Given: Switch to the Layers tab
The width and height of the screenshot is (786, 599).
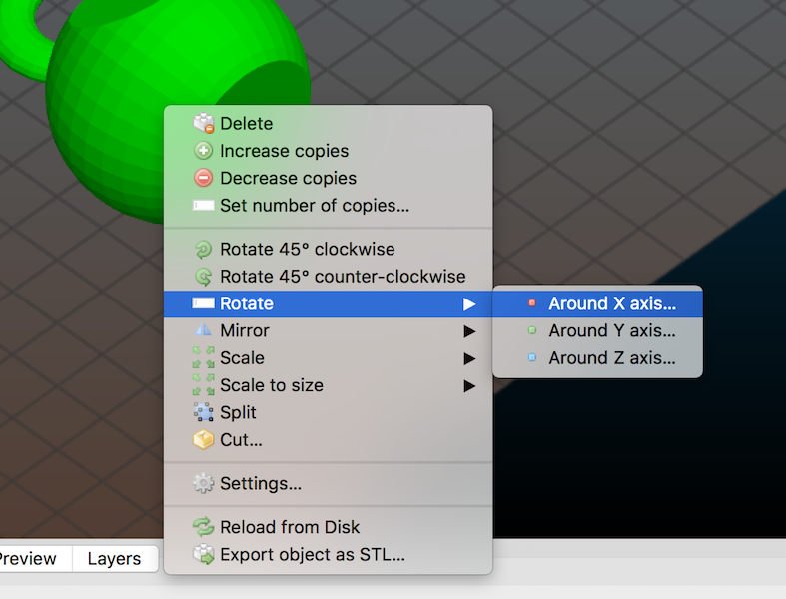Looking at the screenshot, I should [114, 559].
